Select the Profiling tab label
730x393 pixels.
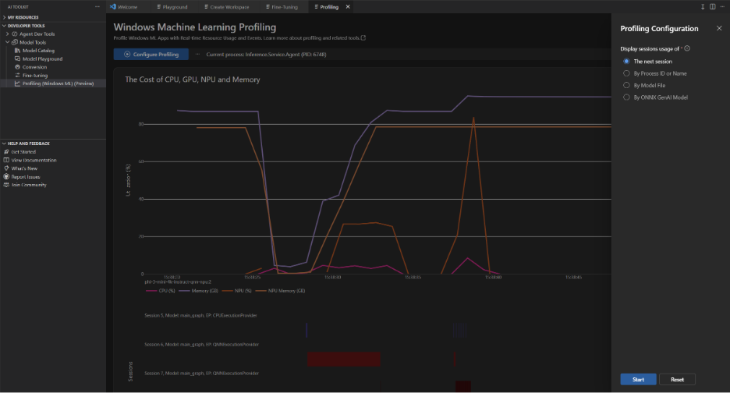tap(329, 7)
